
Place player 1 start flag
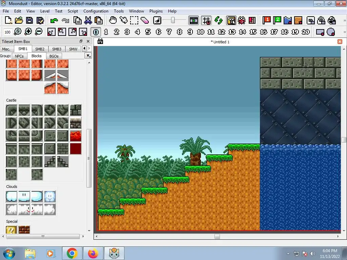coord(266,20)
